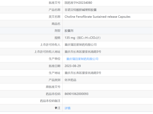Click the approval date 2023-08-29
This screenshot has height=114, width=153.
(73, 66)
